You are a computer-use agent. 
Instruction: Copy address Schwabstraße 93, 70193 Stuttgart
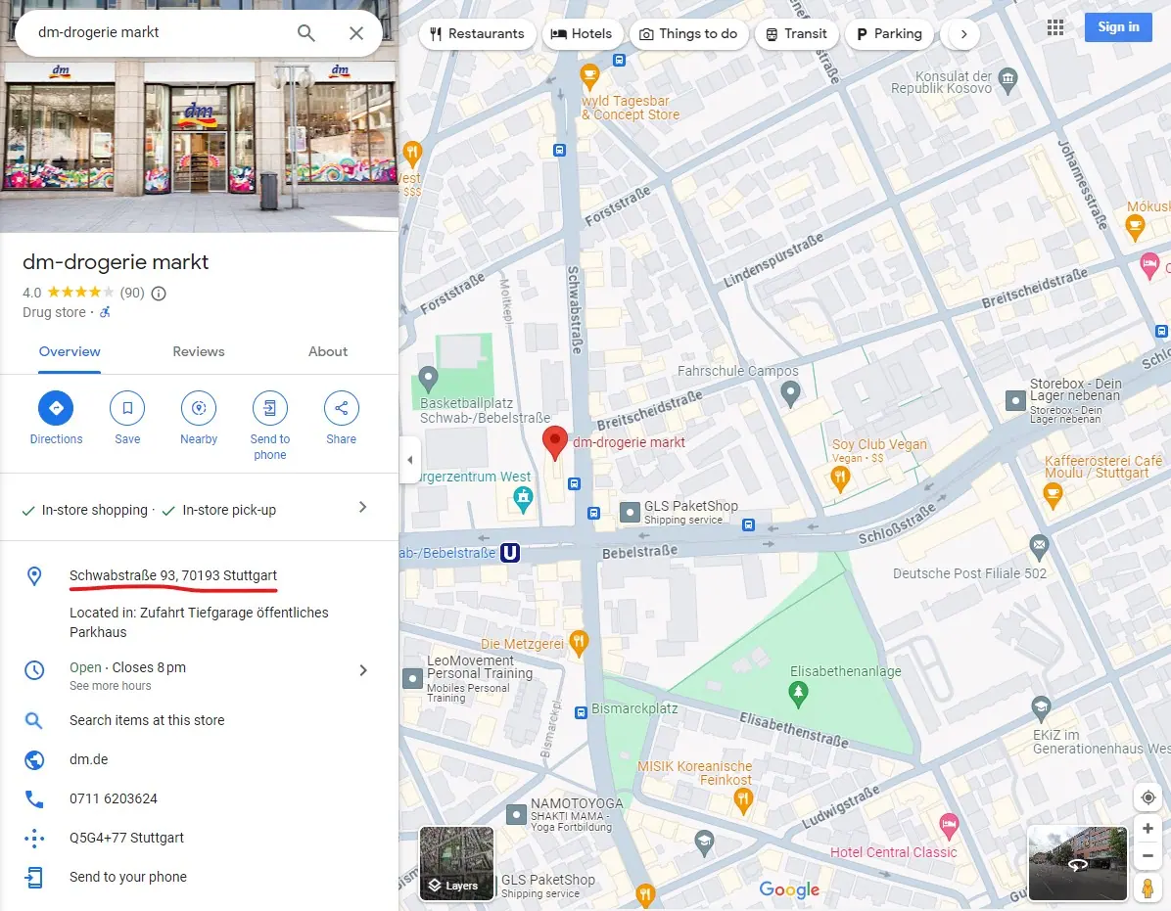pos(173,575)
